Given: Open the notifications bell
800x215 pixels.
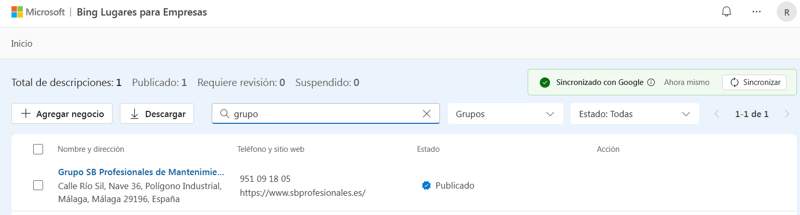Looking at the screenshot, I should tap(726, 12).
